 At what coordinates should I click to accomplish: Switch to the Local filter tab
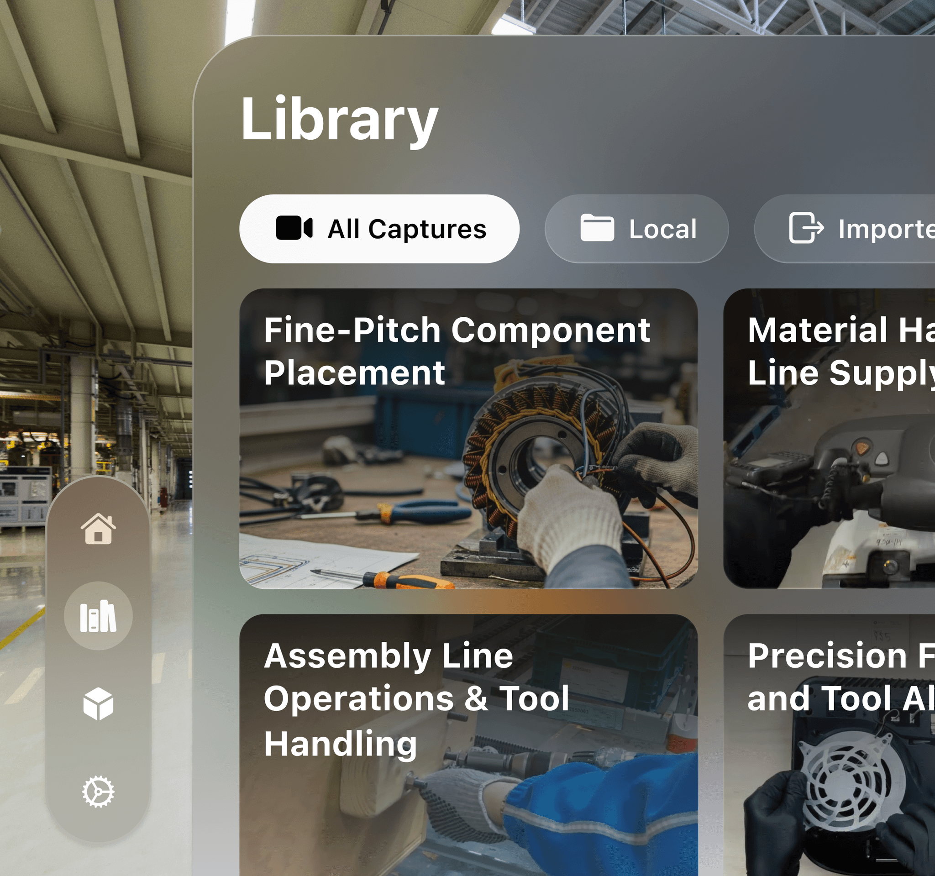pyautogui.click(x=637, y=229)
